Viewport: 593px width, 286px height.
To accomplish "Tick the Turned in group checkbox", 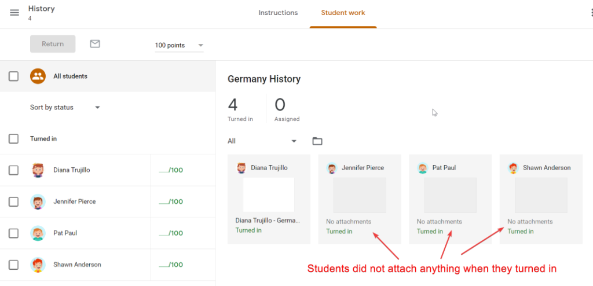I will (14, 139).
